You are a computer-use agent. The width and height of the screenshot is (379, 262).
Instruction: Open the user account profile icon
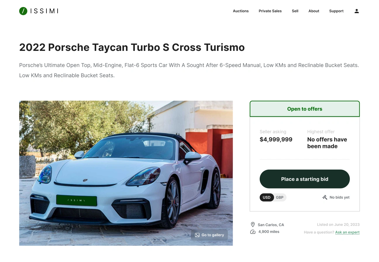pos(356,11)
